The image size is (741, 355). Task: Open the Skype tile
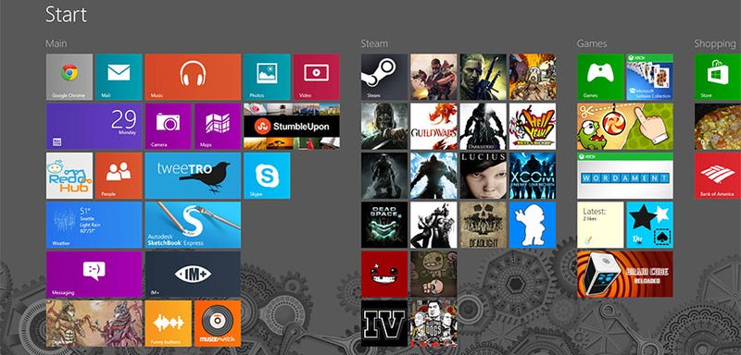[x=267, y=176]
